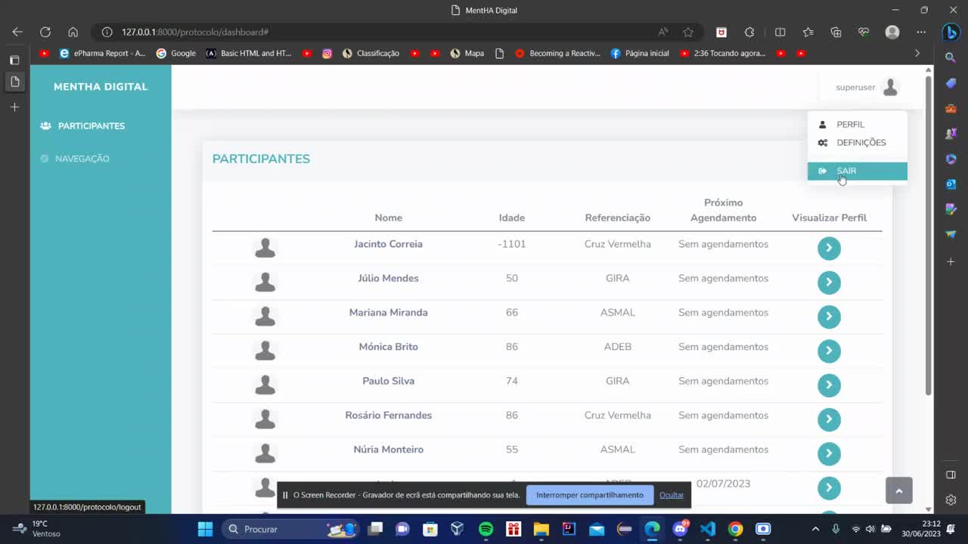This screenshot has height=544, width=968.
Task: Add page to favorites star icon
Action: click(688, 32)
